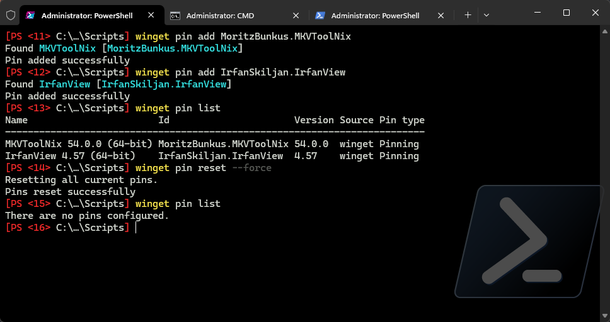Click the 'Id' column header
This screenshot has width=610, height=322.
164,120
